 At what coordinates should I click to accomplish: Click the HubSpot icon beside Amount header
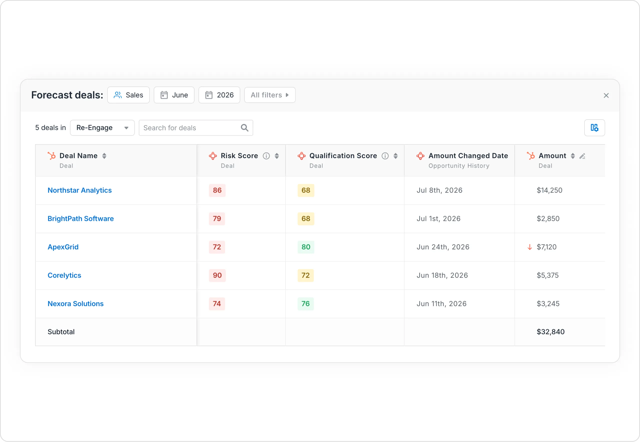pyautogui.click(x=531, y=156)
